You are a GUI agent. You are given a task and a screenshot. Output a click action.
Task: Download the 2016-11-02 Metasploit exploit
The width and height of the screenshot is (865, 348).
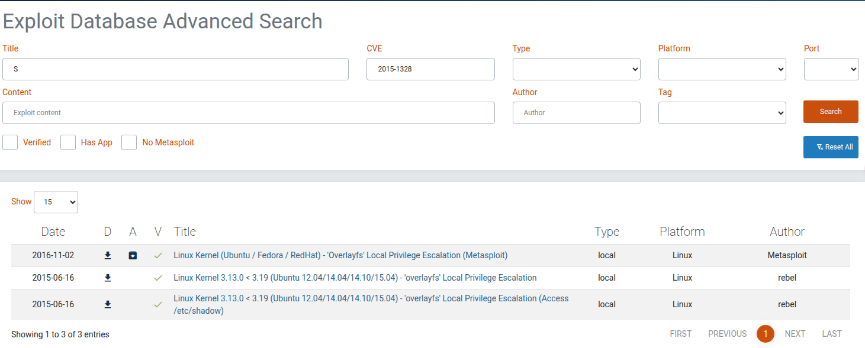[x=108, y=255]
